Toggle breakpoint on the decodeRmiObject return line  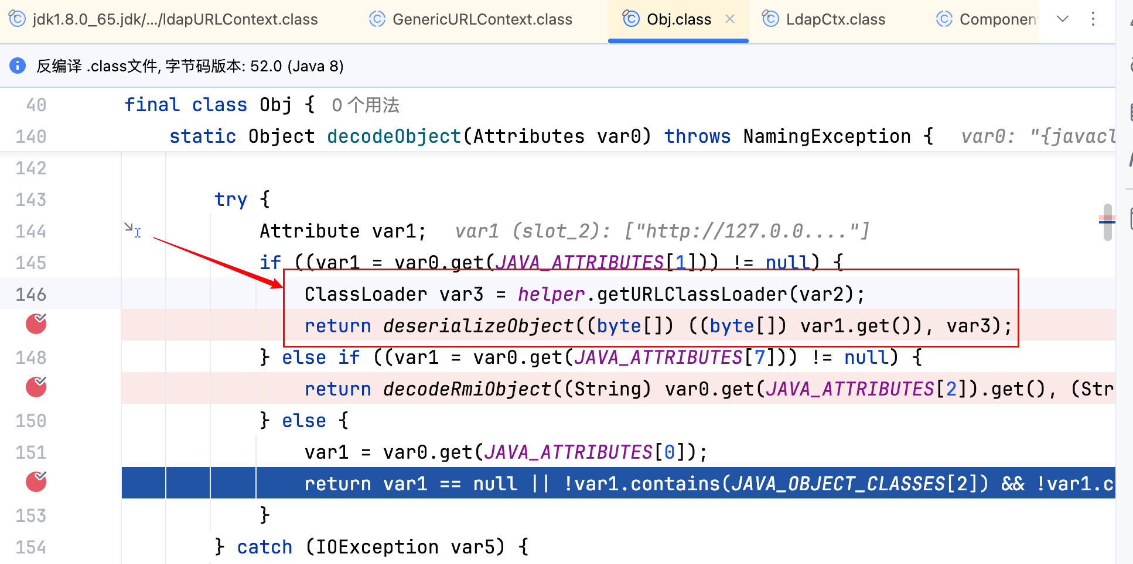click(x=36, y=387)
